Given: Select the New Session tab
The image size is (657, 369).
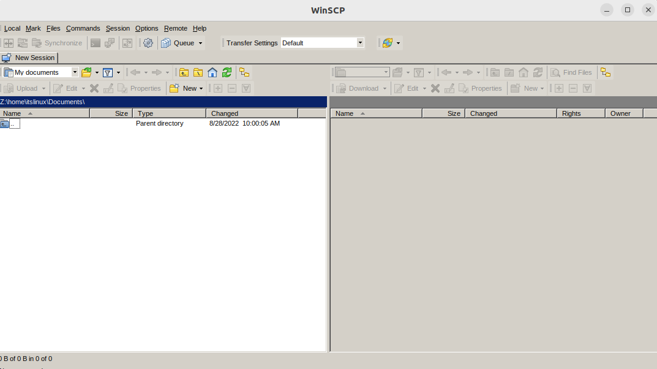Looking at the screenshot, I should coord(29,58).
